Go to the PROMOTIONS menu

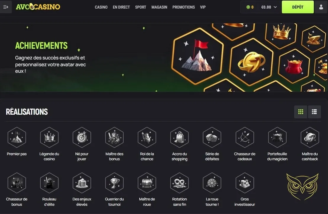click(x=183, y=7)
